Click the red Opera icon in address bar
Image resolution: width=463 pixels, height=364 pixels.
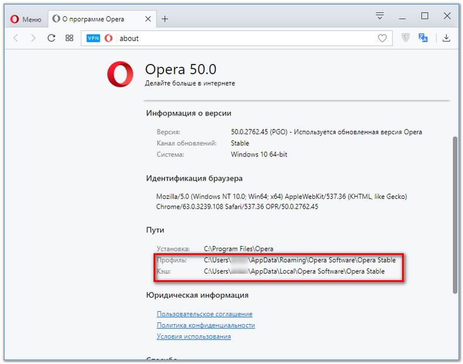click(x=108, y=38)
